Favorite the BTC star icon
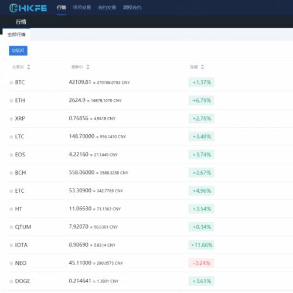 pos(11,83)
